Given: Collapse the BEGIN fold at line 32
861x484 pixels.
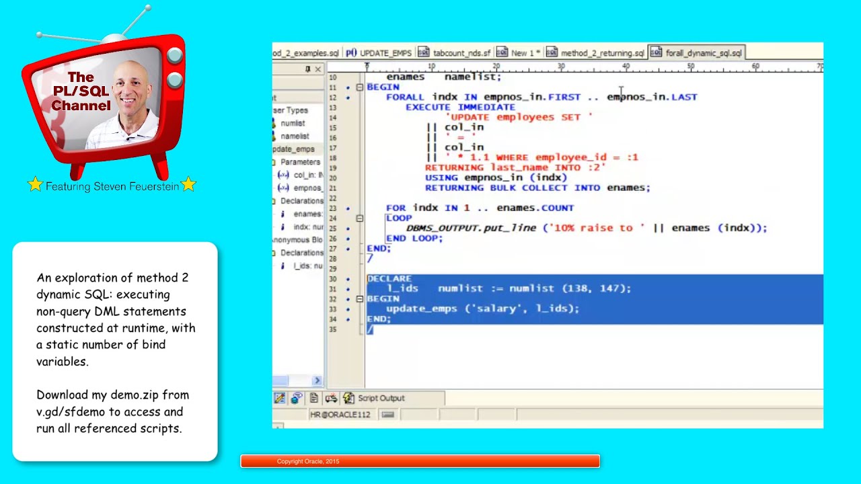Looking at the screenshot, I should (359, 298).
